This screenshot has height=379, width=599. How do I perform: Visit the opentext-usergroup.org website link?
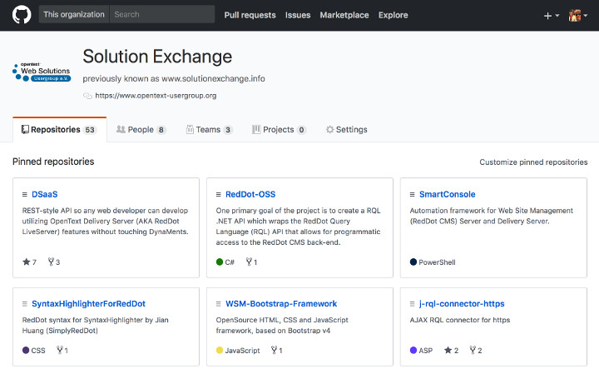click(156, 96)
